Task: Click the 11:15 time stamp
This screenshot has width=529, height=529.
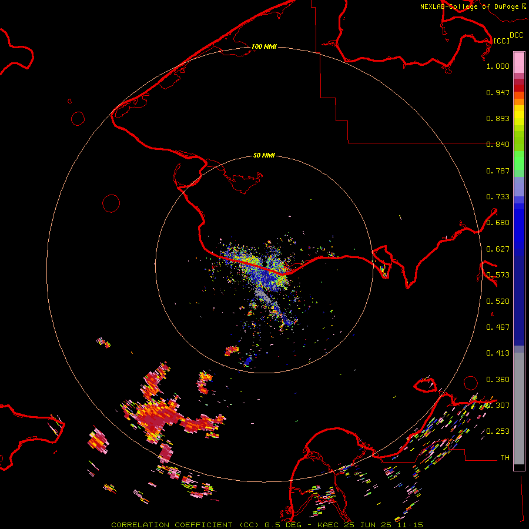Action: [x=410, y=525]
